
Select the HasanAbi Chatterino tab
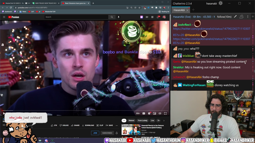tap(179, 10)
